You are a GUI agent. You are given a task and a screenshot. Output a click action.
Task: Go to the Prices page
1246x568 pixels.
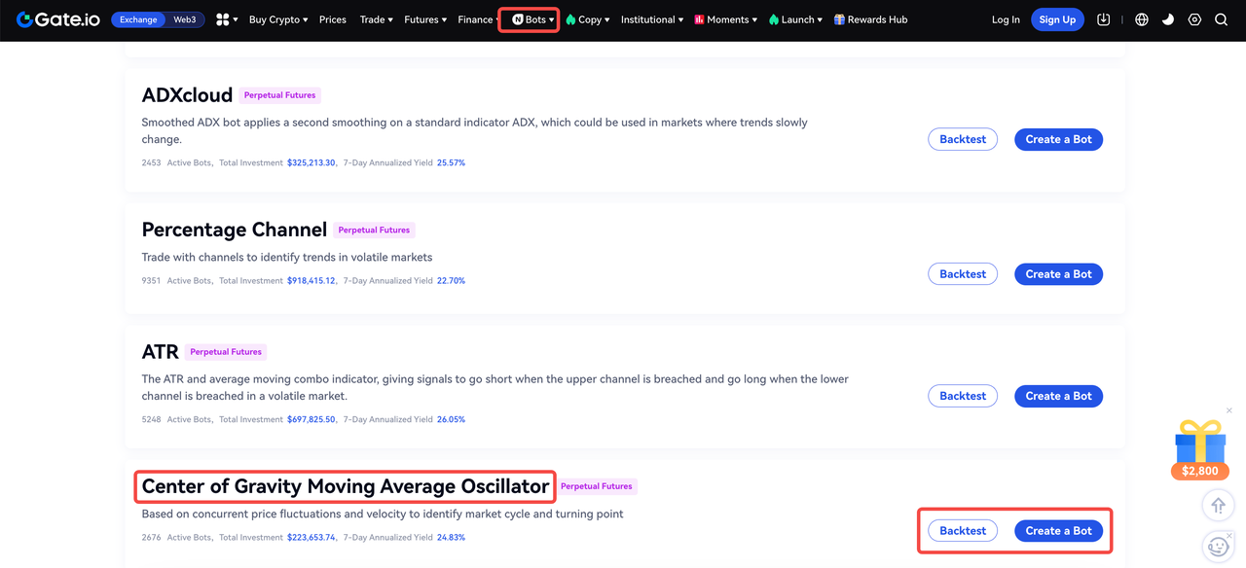(332, 19)
